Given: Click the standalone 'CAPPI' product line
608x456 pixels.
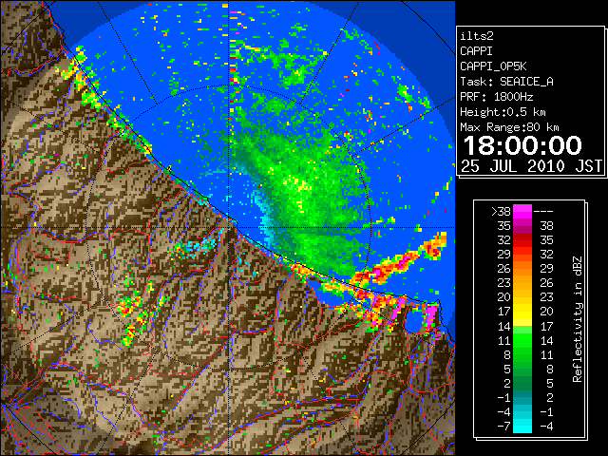Looking at the screenshot, I should coord(476,51).
